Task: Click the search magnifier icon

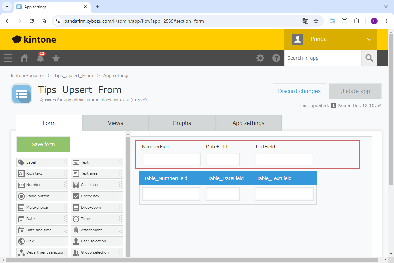Action: (x=369, y=58)
